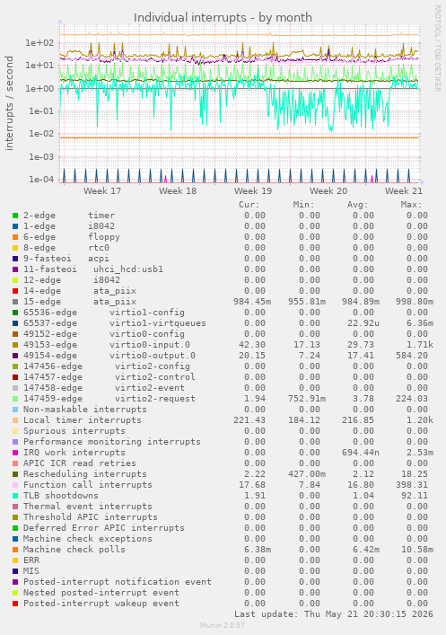Click the Week 21 axis label
The height and width of the screenshot is (635, 446).
(x=404, y=190)
